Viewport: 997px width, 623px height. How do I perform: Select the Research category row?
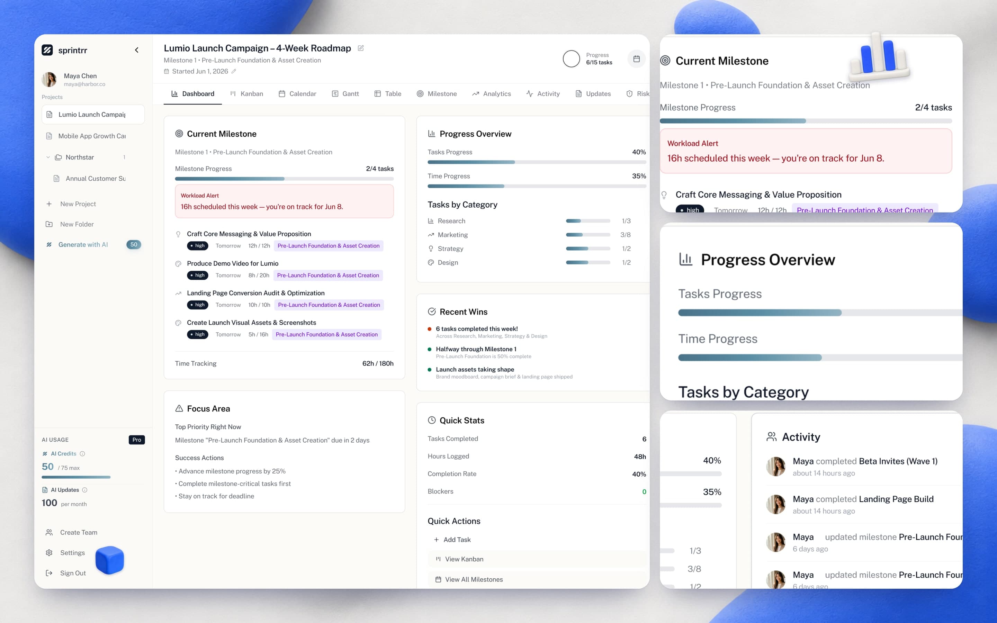[x=530, y=221]
